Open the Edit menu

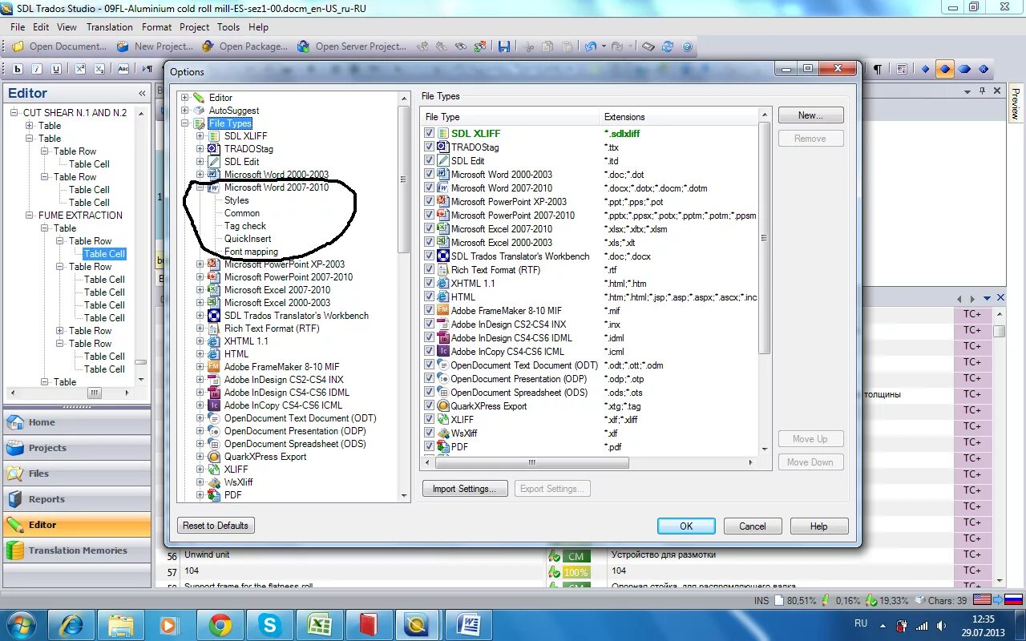[x=41, y=26]
